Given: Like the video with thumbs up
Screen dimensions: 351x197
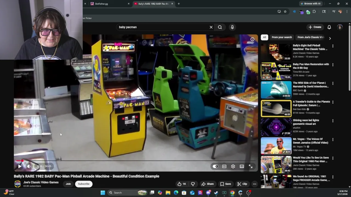Looking at the screenshot, I should (182, 184).
